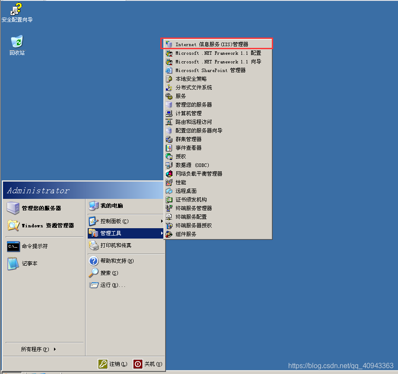Screen dimensions: 398x374
Task: Click the 性能 icon
Action: point(169,182)
